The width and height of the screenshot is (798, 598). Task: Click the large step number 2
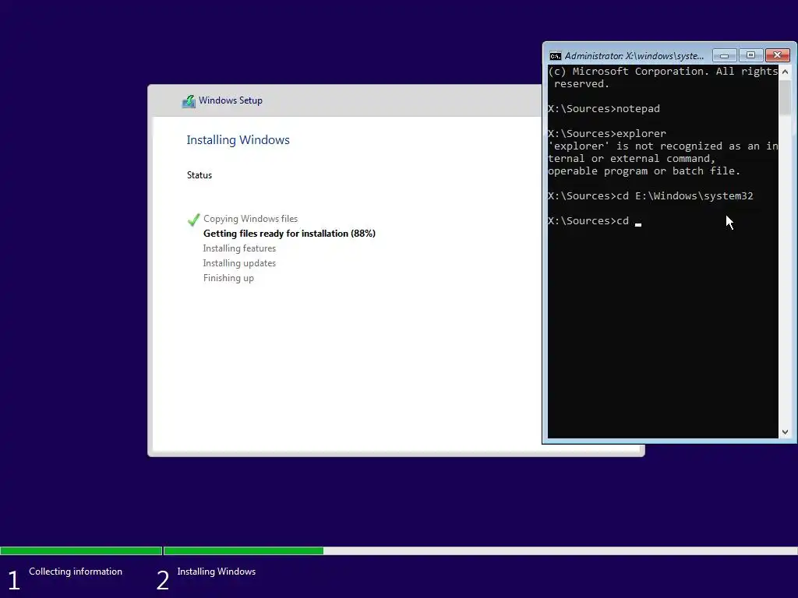[163, 581]
